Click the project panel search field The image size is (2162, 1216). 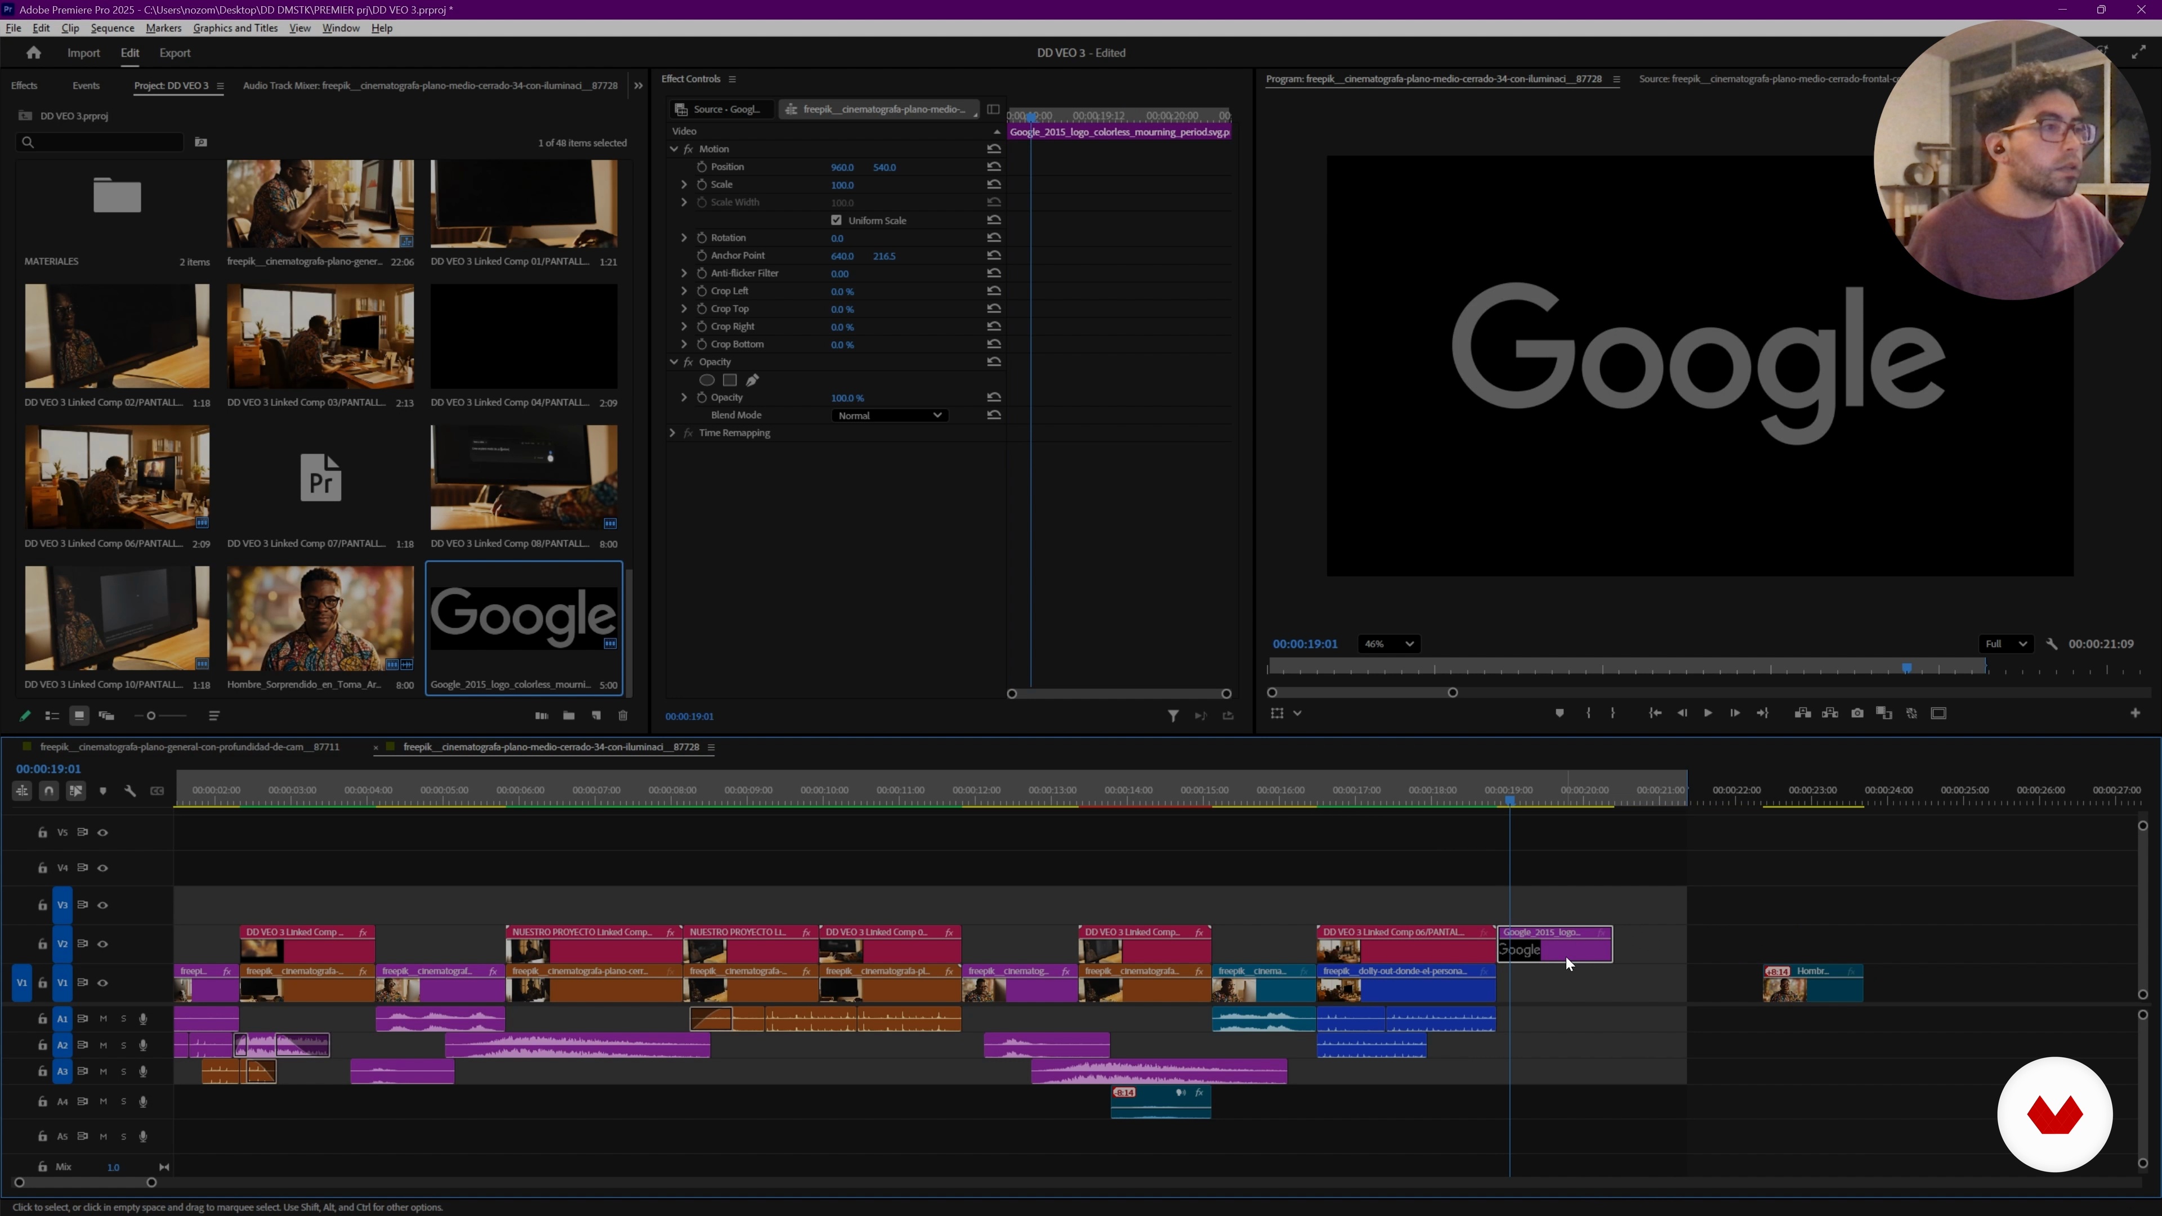coord(100,142)
